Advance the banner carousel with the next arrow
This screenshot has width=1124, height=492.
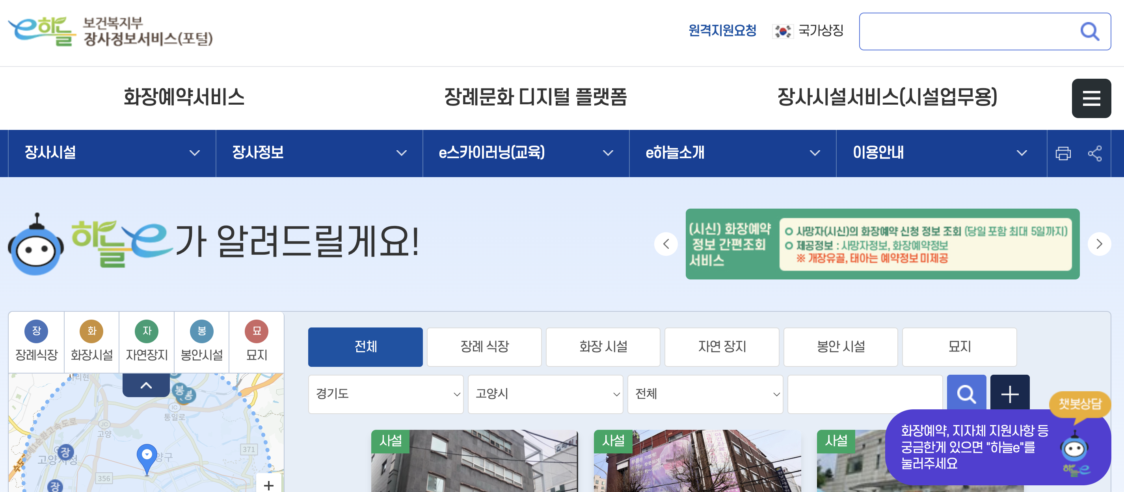1100,244
